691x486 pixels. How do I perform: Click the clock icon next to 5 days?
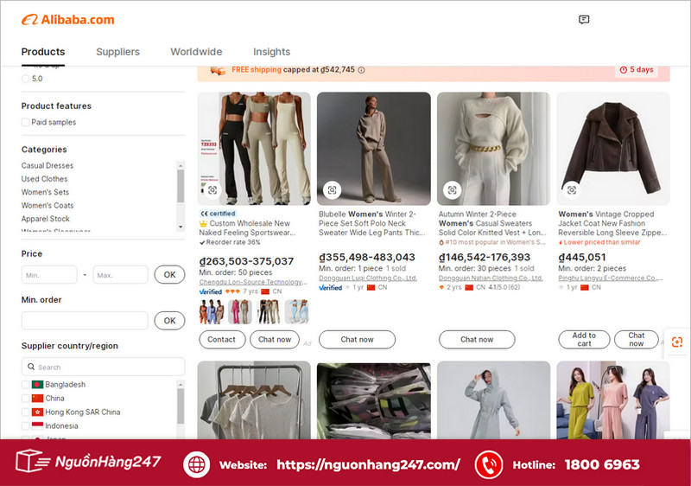[623, 70]
